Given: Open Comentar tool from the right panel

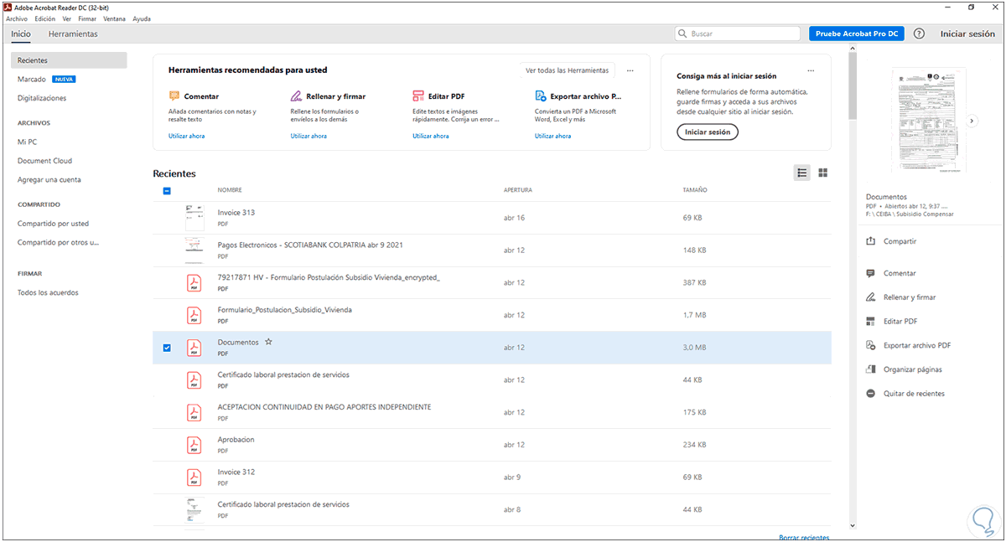Looking at the screenshot, I should [x=871, y=273].
